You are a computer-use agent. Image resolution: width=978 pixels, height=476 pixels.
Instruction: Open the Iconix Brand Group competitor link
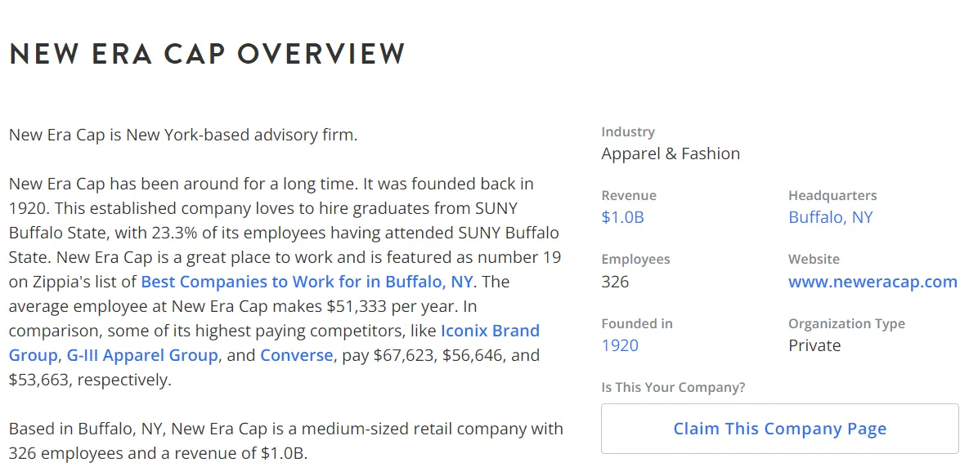coord(490,331)
